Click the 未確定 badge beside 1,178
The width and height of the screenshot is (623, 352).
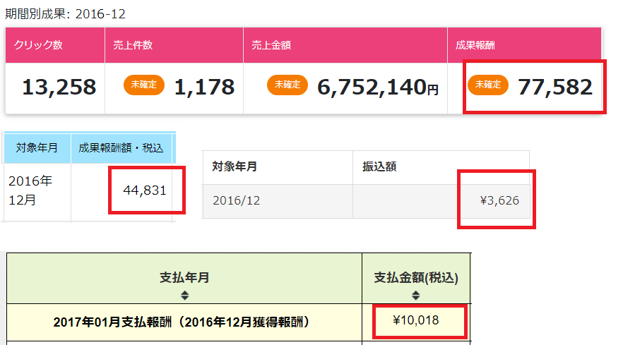(144, 85)
